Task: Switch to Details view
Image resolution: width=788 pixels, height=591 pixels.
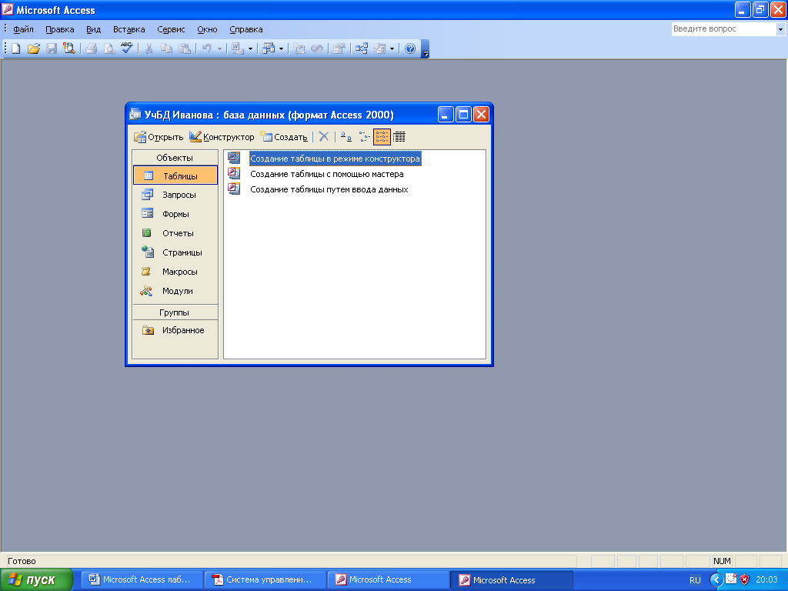Action: (x=399, y=137)
